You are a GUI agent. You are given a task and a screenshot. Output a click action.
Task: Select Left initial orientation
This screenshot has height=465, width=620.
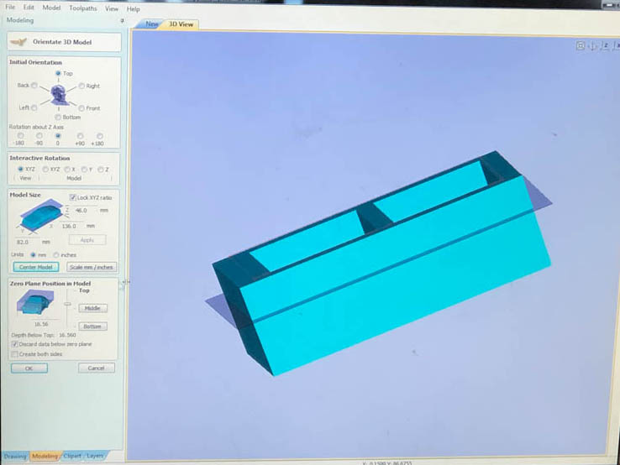[x=34, y=107]
